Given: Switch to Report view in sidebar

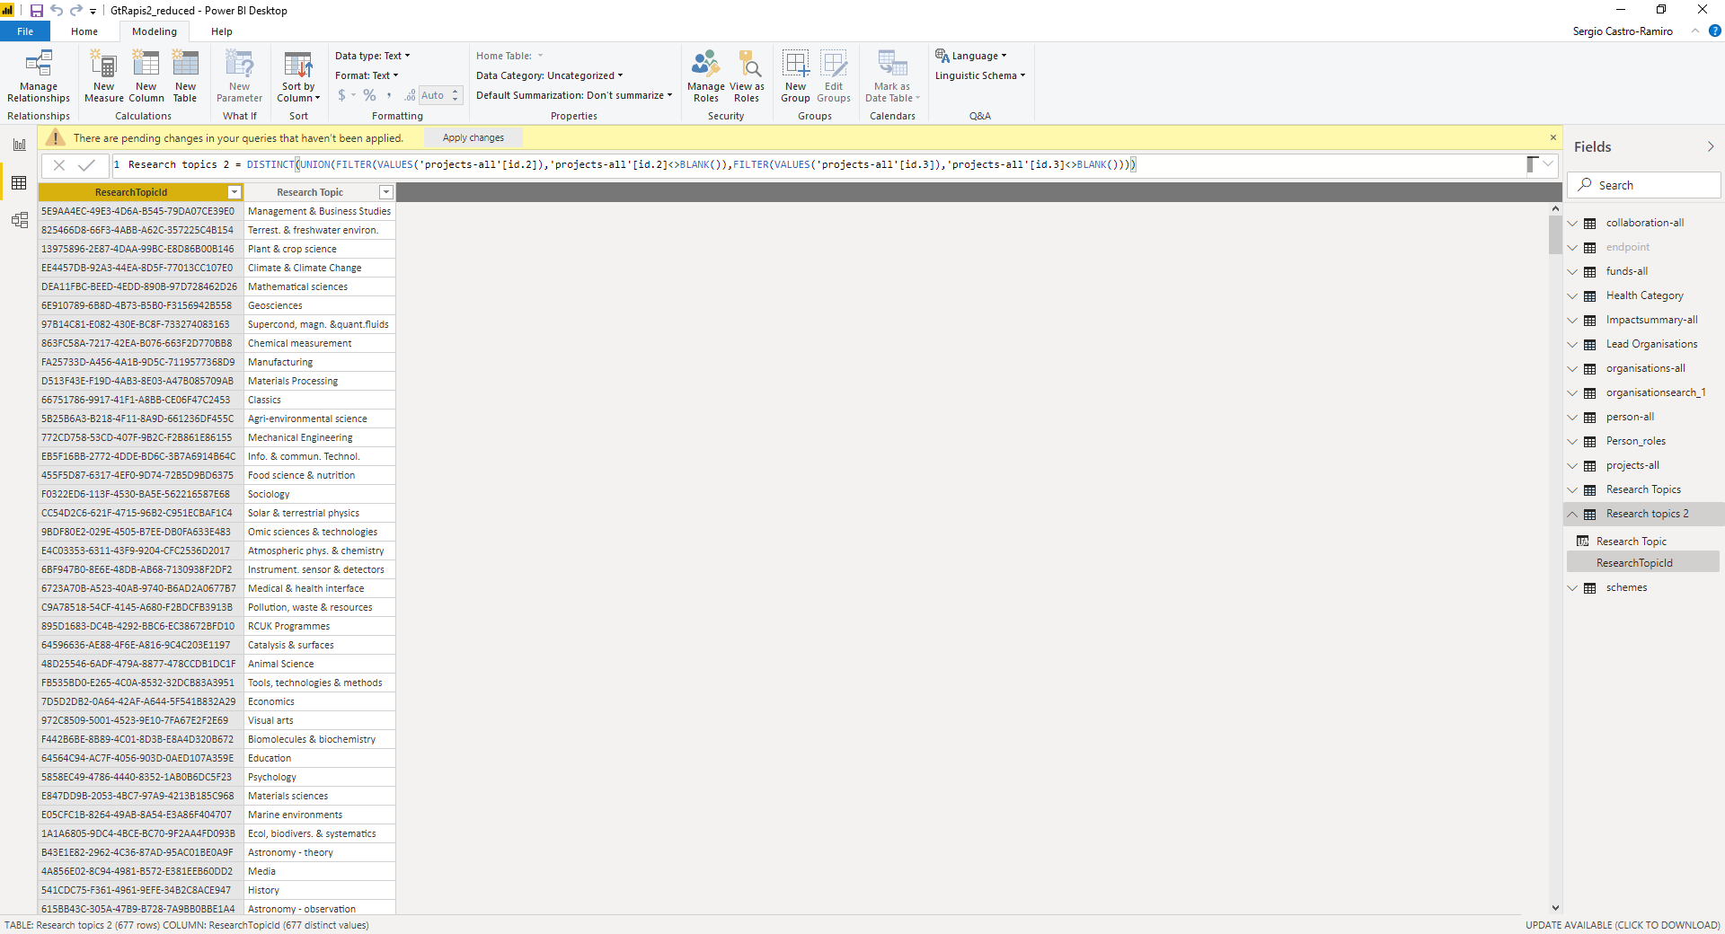Looking at the screenshot, I should [x=19, y=145].
